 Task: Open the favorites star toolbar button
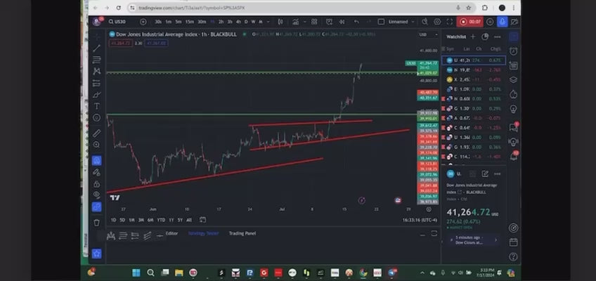coord(96,254)
